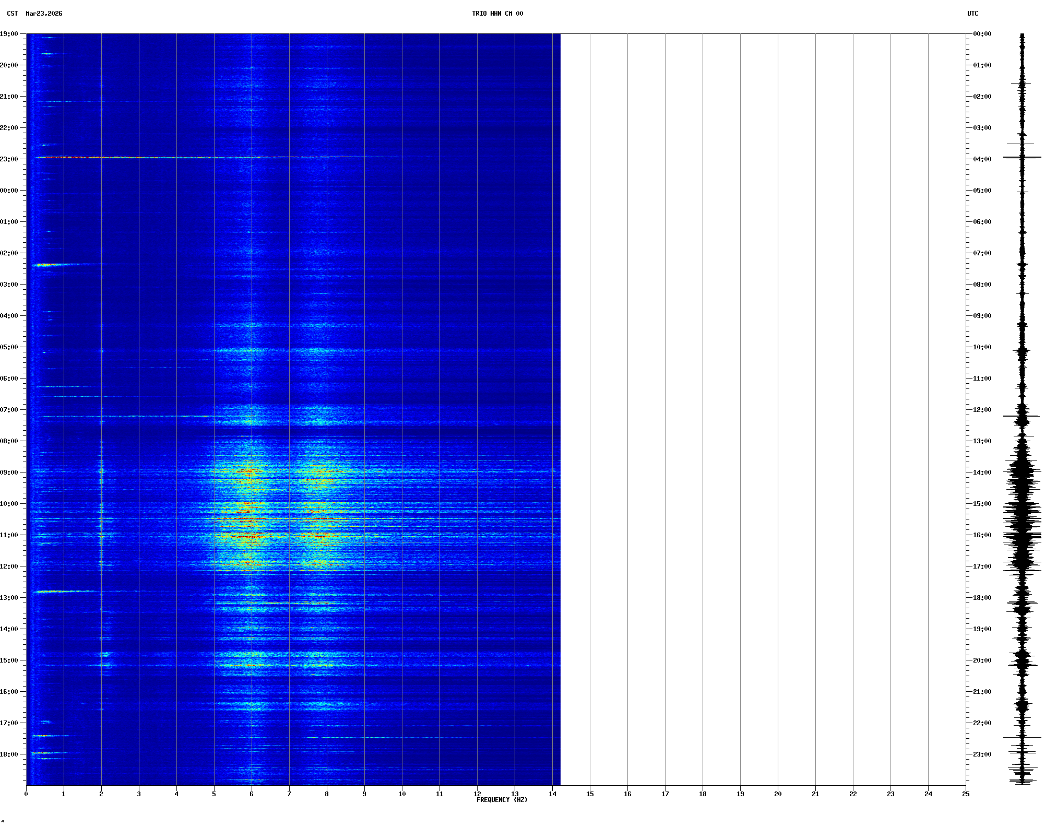Click the 16:00 UTC time label
Image resolution: width=1045 pixels, height=827 pixels.
point(982,535)
